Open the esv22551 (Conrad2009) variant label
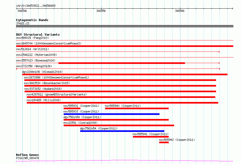This screenshot has width=241, height=164. [80, 123]
